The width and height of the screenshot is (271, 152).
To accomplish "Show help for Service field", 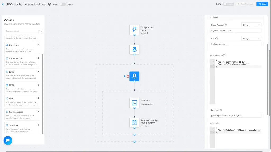I will coord(218,39).
